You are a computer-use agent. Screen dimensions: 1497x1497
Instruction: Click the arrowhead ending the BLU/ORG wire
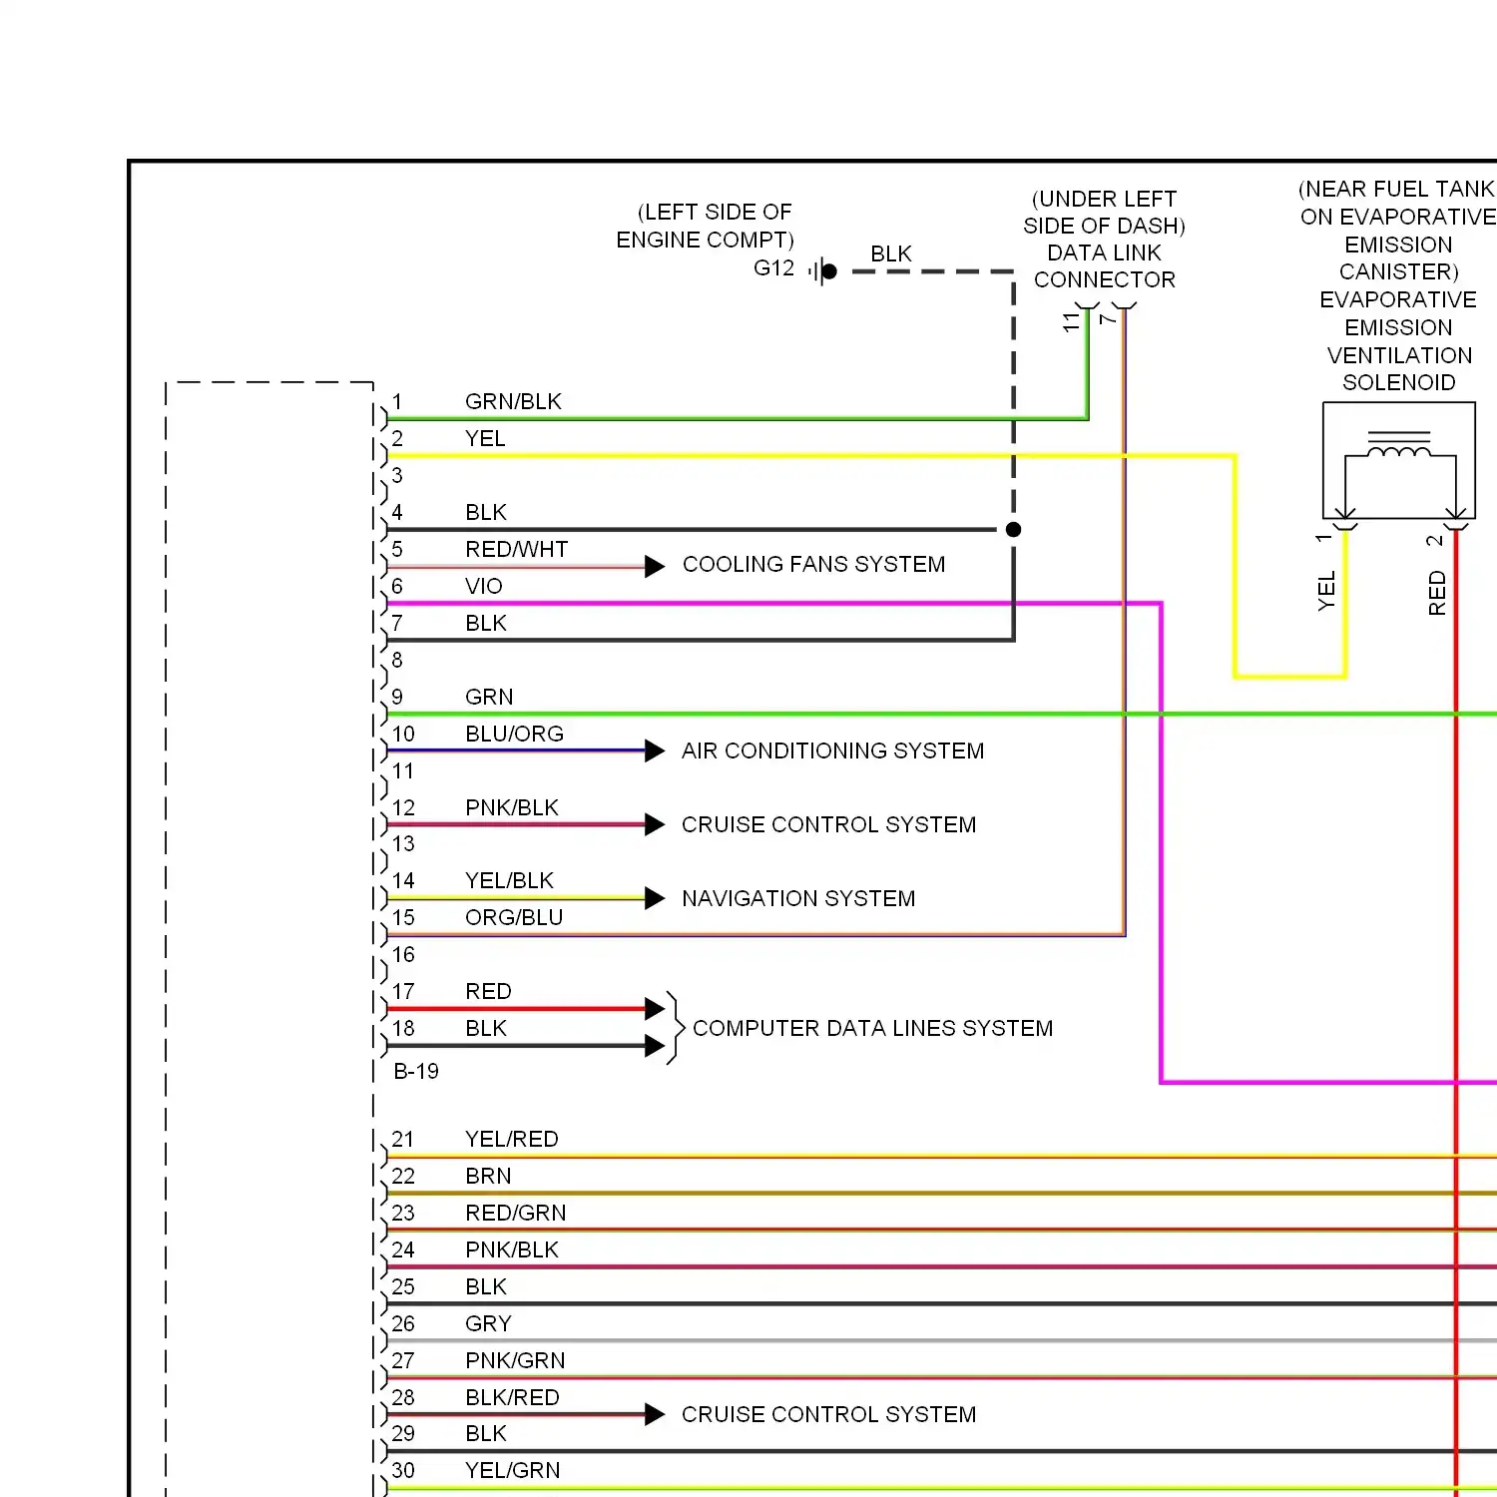click(655, 750)
